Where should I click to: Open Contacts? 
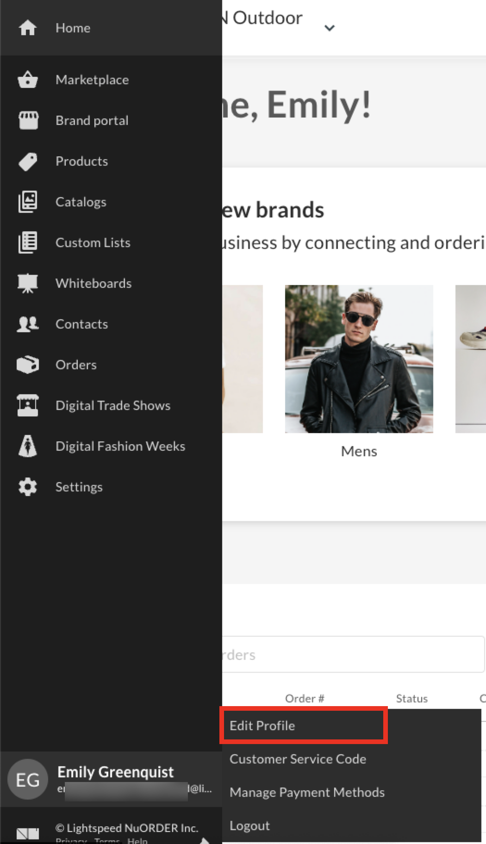[111, 324]
